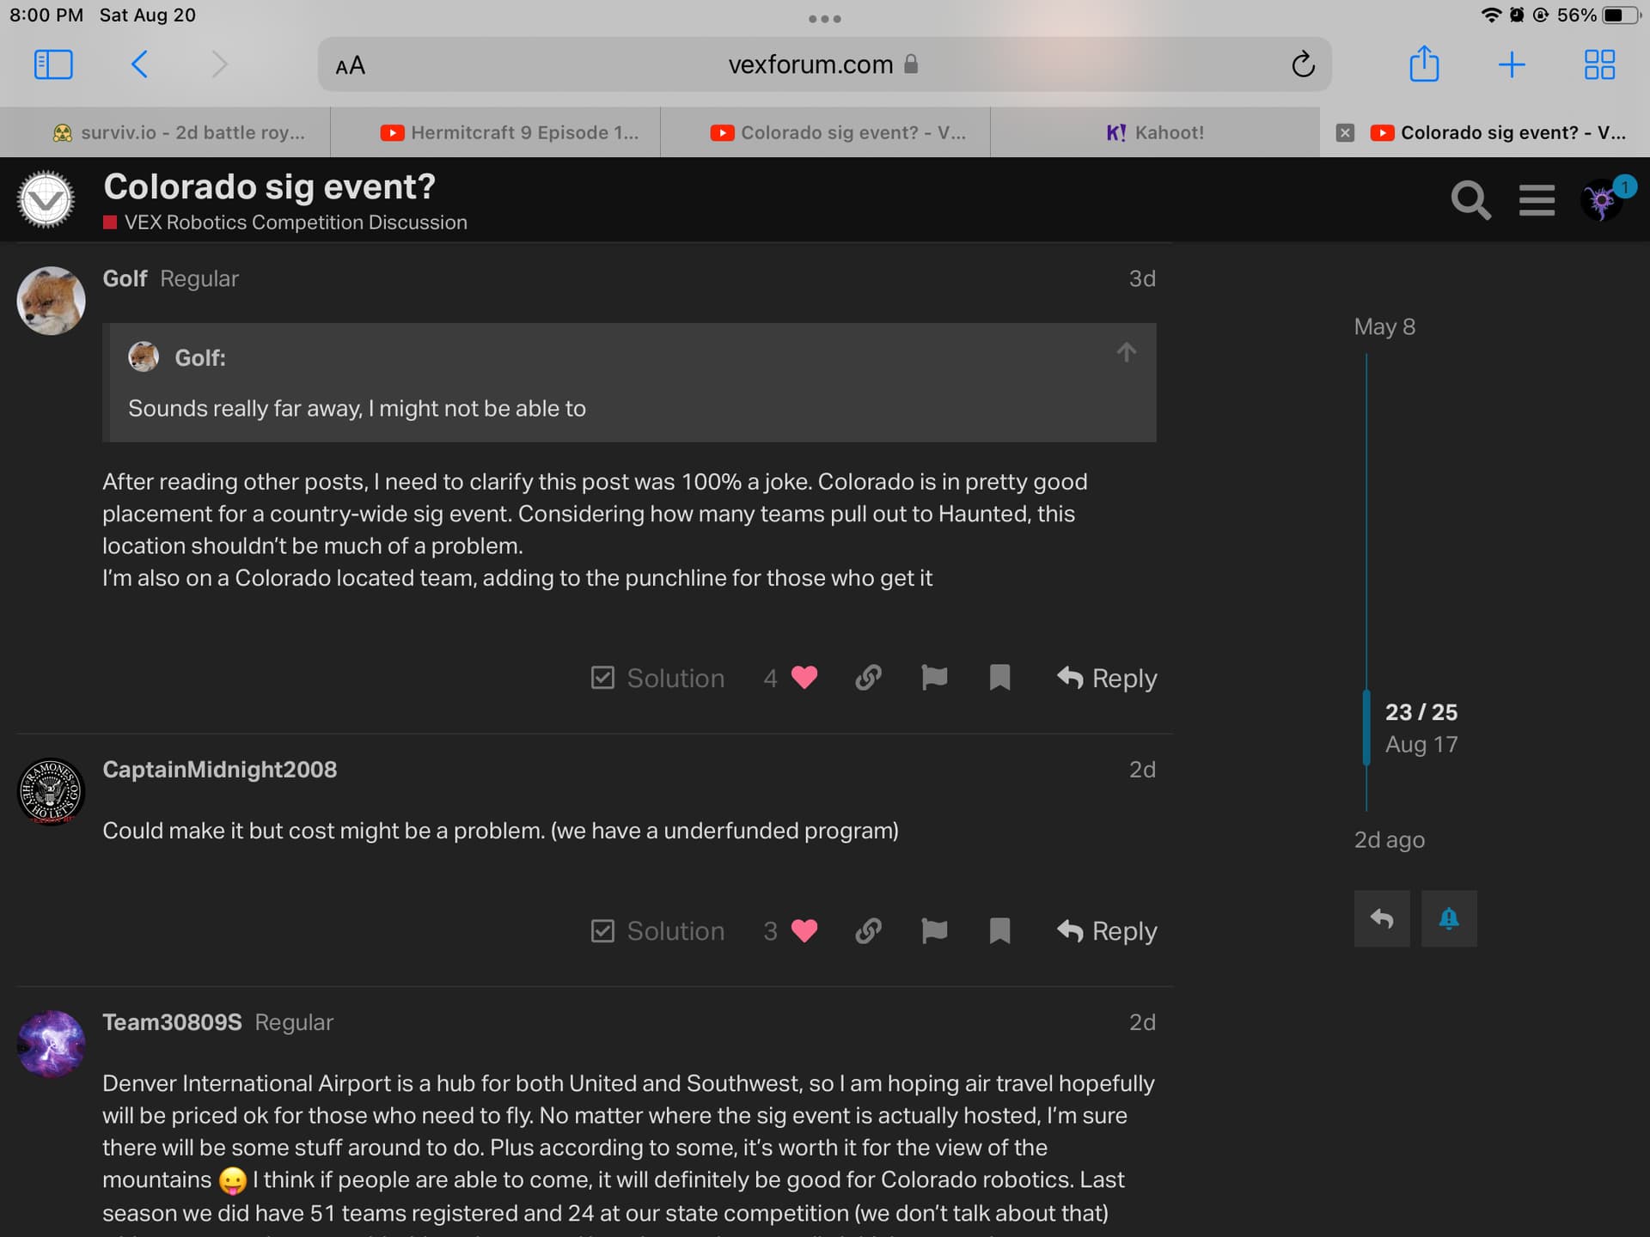Image resolution: width=1650 pixels, height=1237 pixels.
Task: Click the notification bell in topic timeline
Action: pyautogui.click(x=1449, y=918)
